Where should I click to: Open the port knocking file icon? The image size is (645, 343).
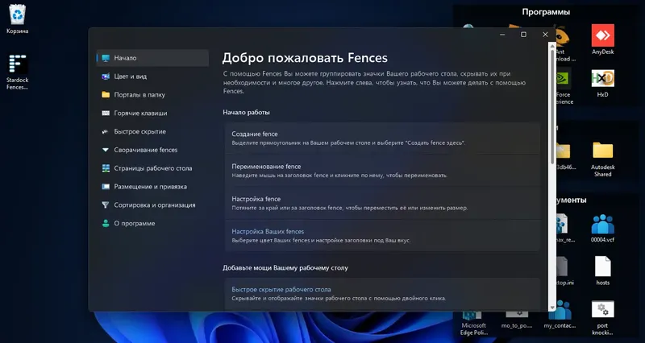(x=602, y=318)
